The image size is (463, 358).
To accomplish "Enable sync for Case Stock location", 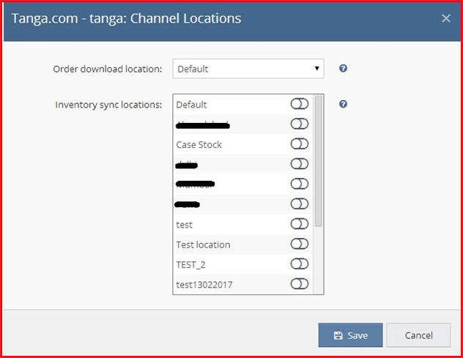I will pyautogui.click(x=300, y=144).
